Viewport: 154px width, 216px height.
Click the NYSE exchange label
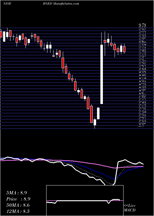[7, 4]
